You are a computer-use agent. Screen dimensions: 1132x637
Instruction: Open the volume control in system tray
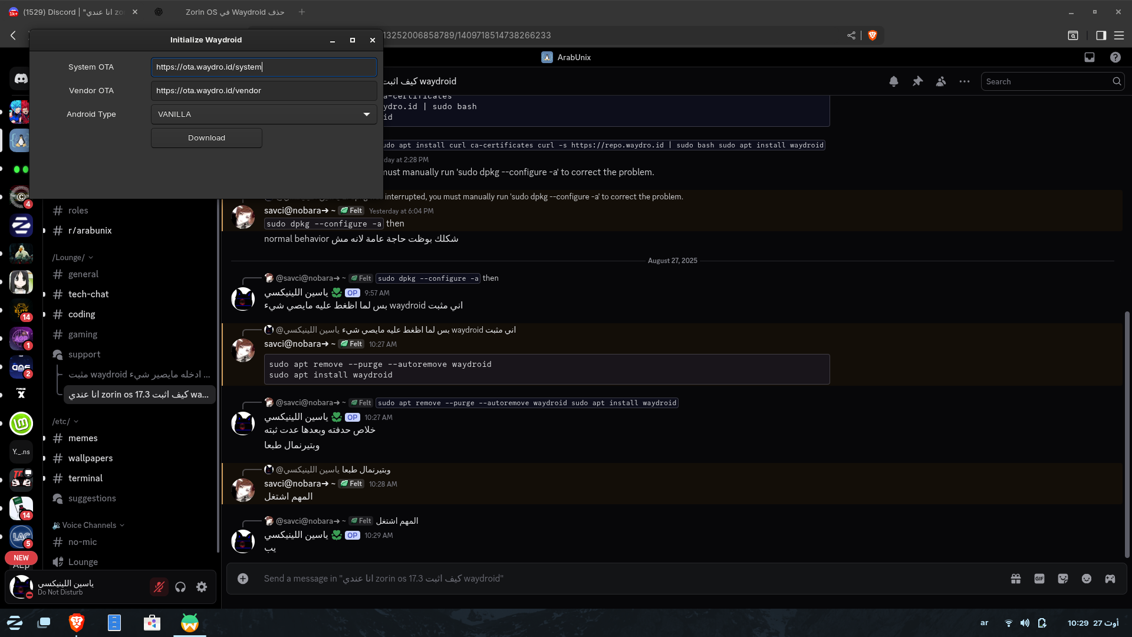[1025, 623]
